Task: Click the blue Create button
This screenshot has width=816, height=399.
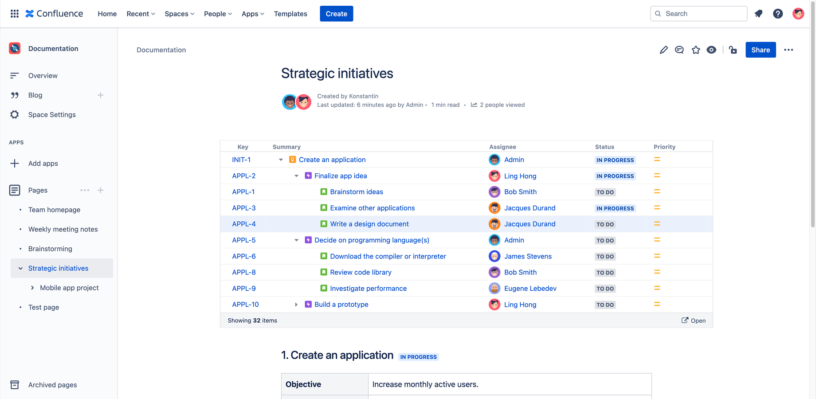Action: (x=336, y=14)
